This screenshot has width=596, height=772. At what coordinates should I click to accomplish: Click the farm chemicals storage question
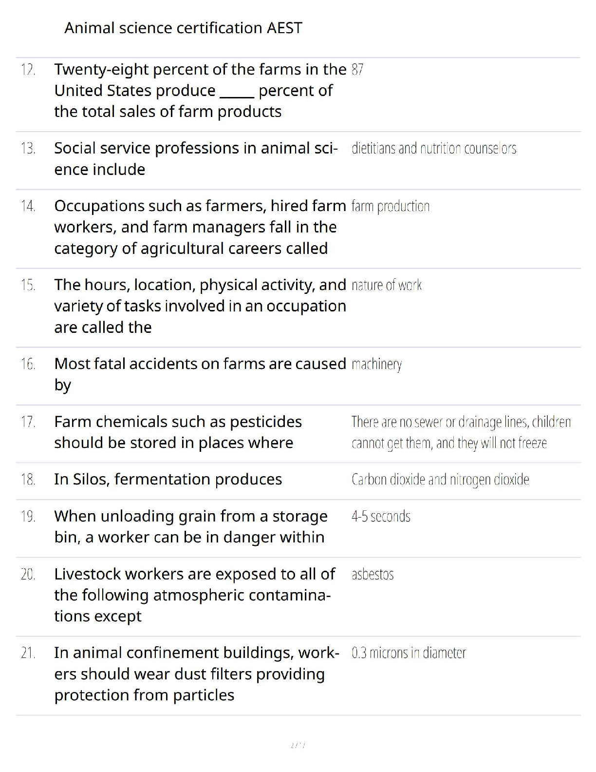tap(178, 432)
